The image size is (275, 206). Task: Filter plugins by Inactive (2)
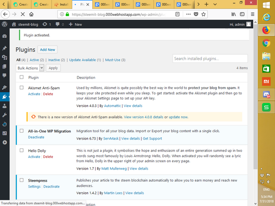[x=56, y=60]
